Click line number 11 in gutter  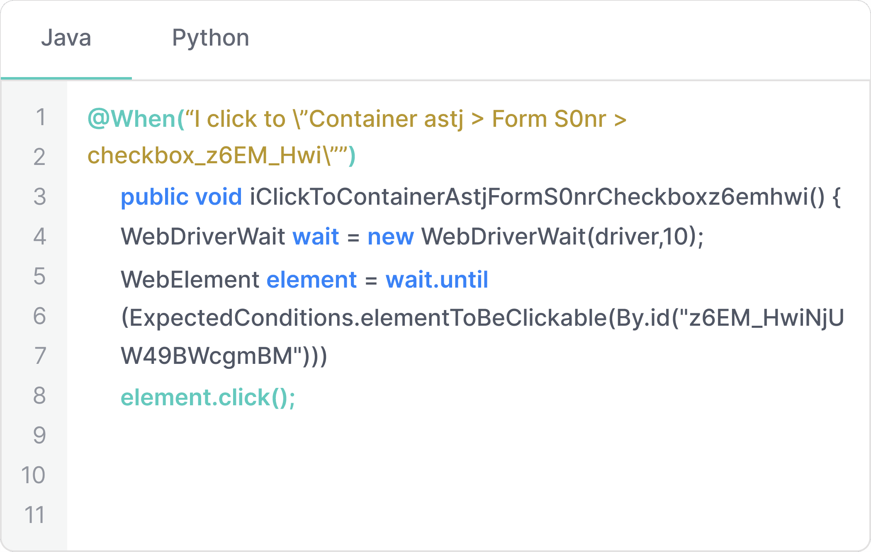(34, 515)
